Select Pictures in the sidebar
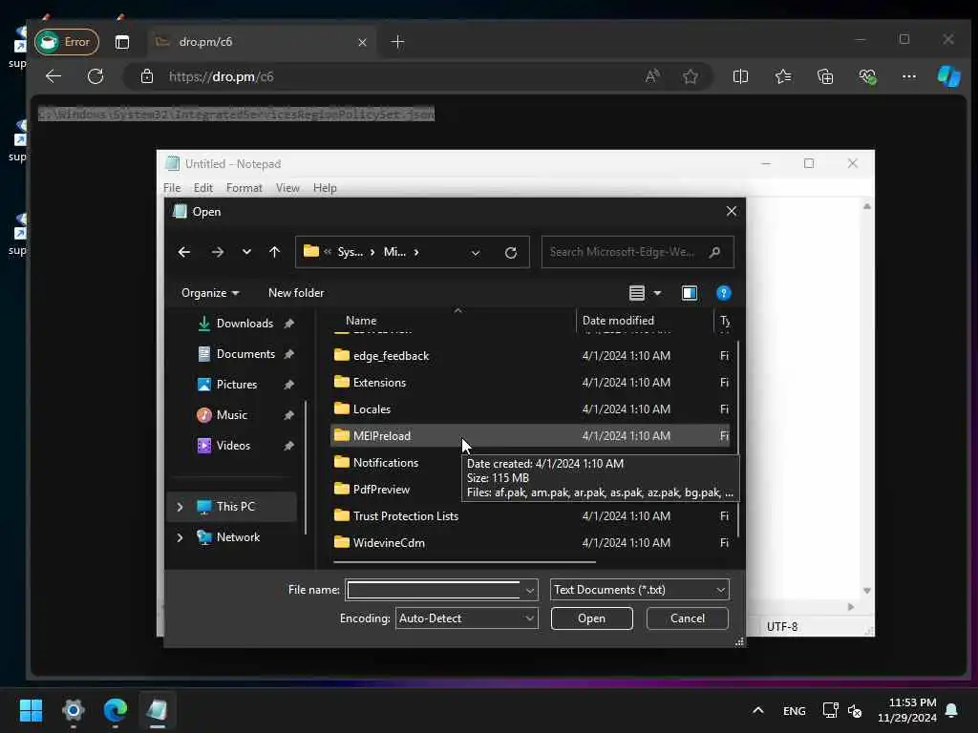 coord(237,385)
